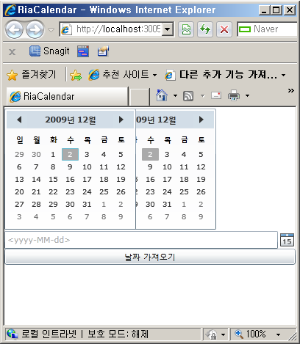Open the date picker calendar icon

(x=287, y=240)
